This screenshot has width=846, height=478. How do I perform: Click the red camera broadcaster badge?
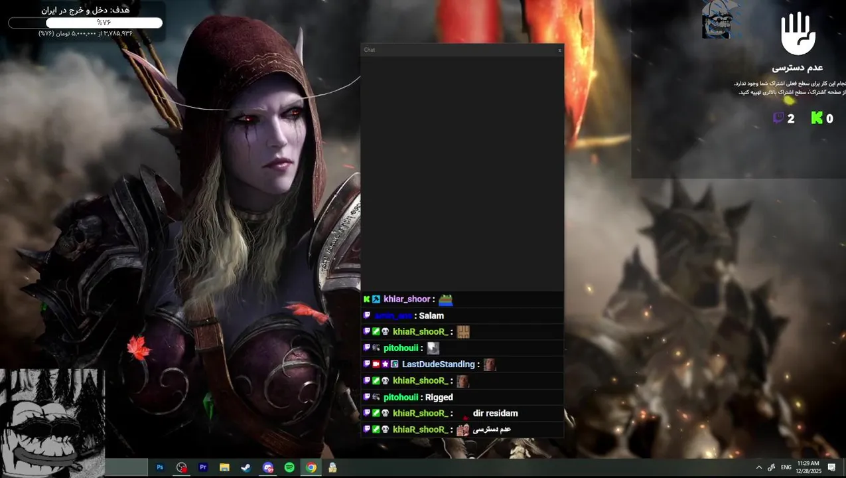[376, 364]
